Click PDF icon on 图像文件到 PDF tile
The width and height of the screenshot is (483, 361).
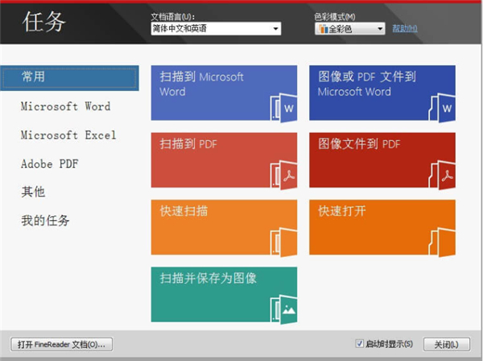[x=443, y=173]
